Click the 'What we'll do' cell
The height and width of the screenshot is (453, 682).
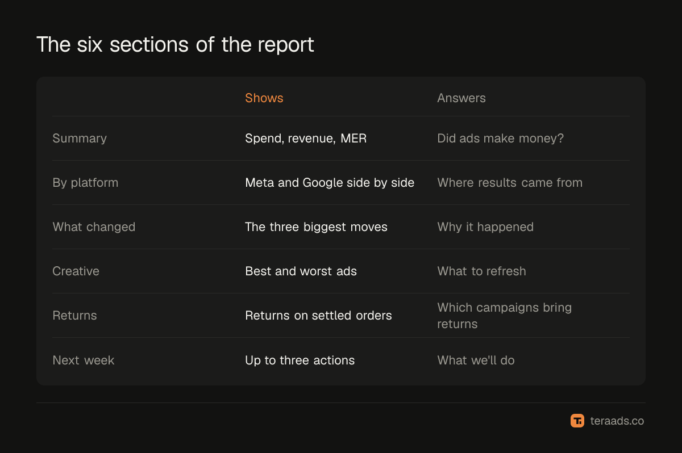(x=476, y=360)
